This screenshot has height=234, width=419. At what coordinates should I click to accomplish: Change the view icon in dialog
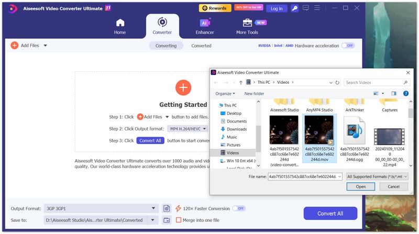(x=376, y=94)
